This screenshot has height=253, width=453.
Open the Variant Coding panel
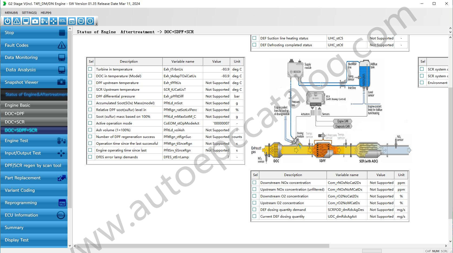19,190
